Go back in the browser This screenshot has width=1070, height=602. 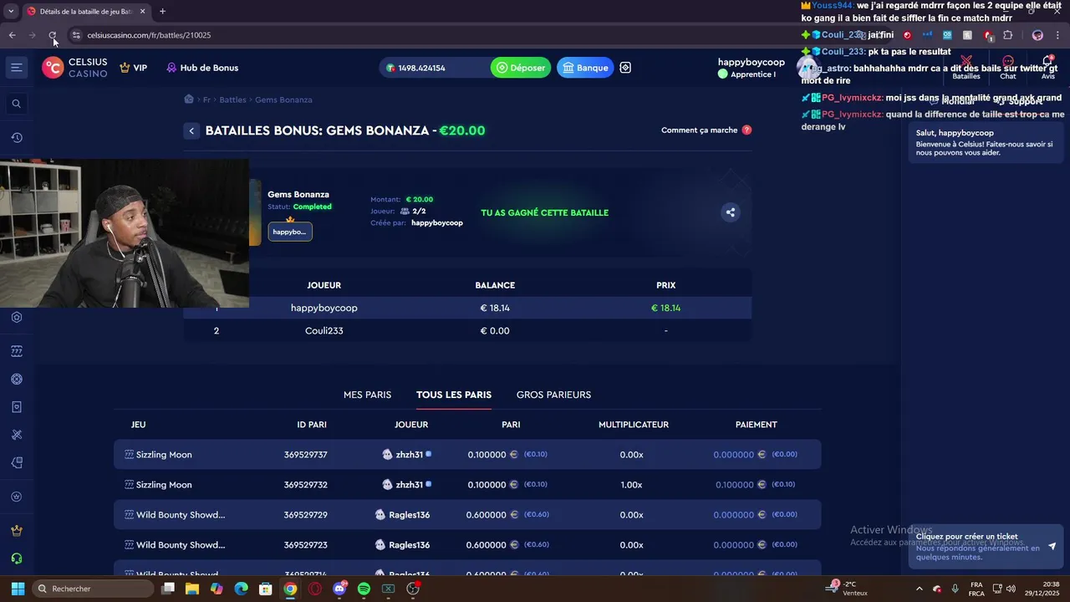click(x=12, y=35)
